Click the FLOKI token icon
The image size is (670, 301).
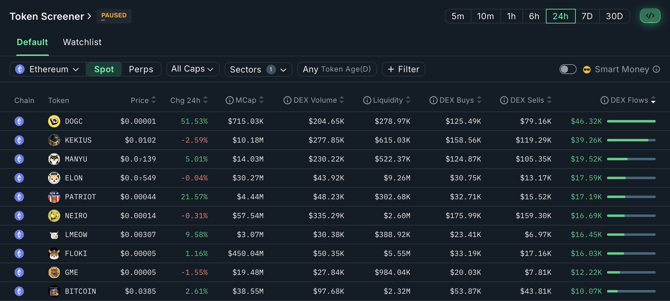(x=54, y=254)
